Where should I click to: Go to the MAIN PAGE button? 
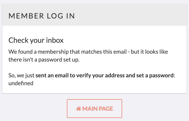pos(94,109)
